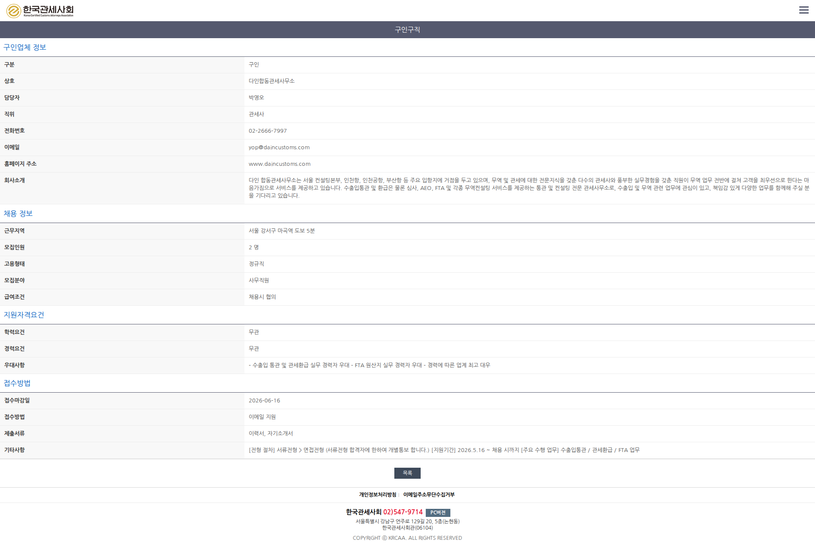The width and height of the screenshot is (815, 547).
Task: Click the 채용시 협의 salary value
Action: tap(262, 297)
